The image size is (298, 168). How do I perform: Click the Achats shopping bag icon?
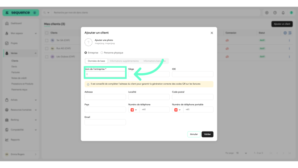[7, 100]
